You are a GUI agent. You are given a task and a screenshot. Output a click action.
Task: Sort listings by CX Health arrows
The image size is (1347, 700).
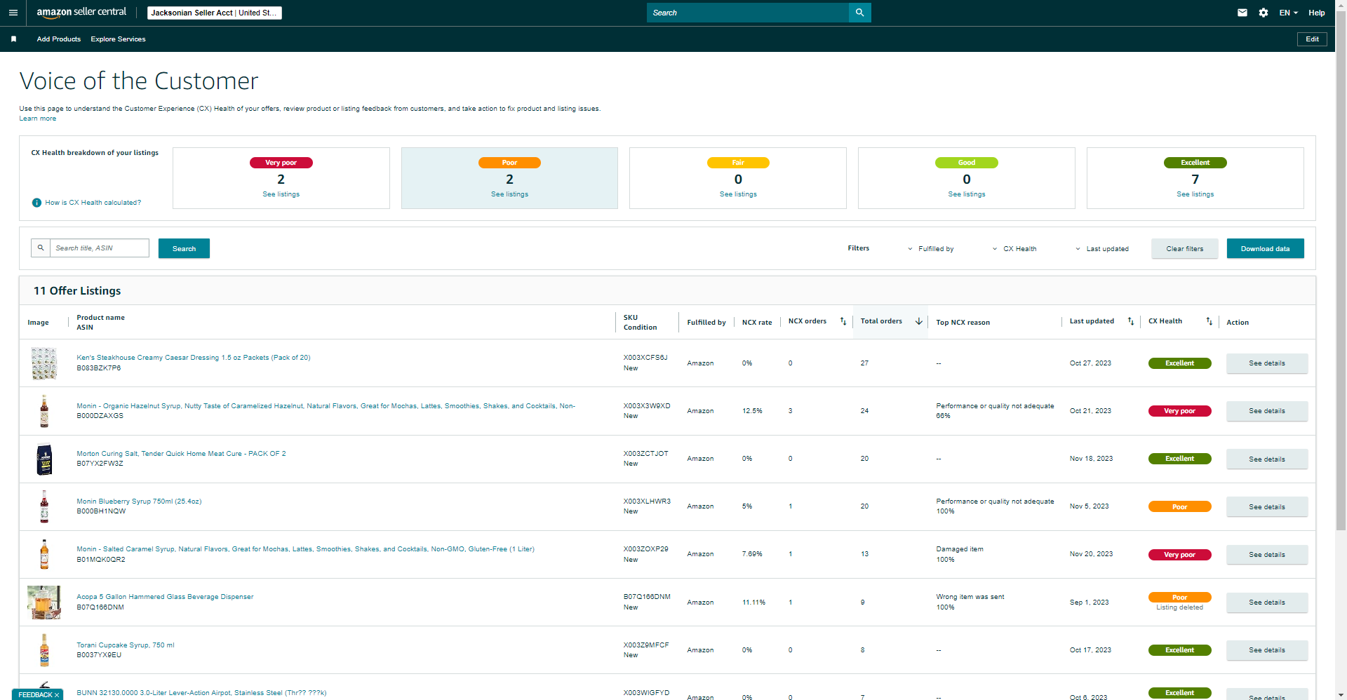(x=1209, y=321)
